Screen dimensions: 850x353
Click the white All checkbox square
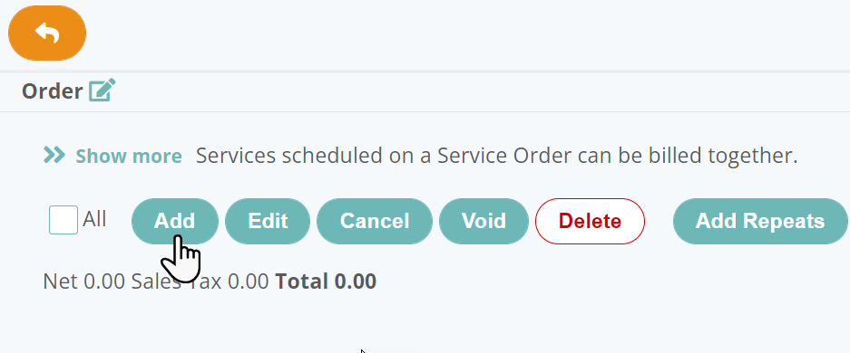64,220
